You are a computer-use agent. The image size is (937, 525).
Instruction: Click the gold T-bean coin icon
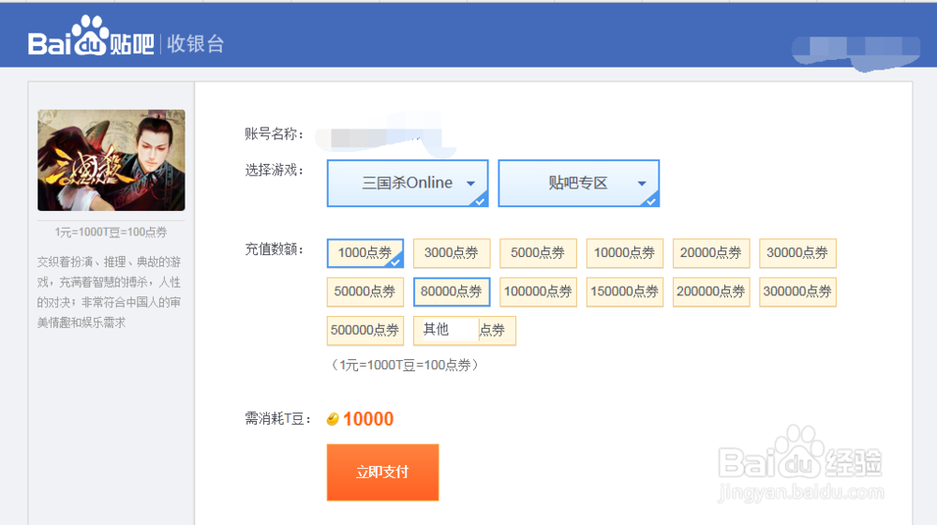[333, 419]
